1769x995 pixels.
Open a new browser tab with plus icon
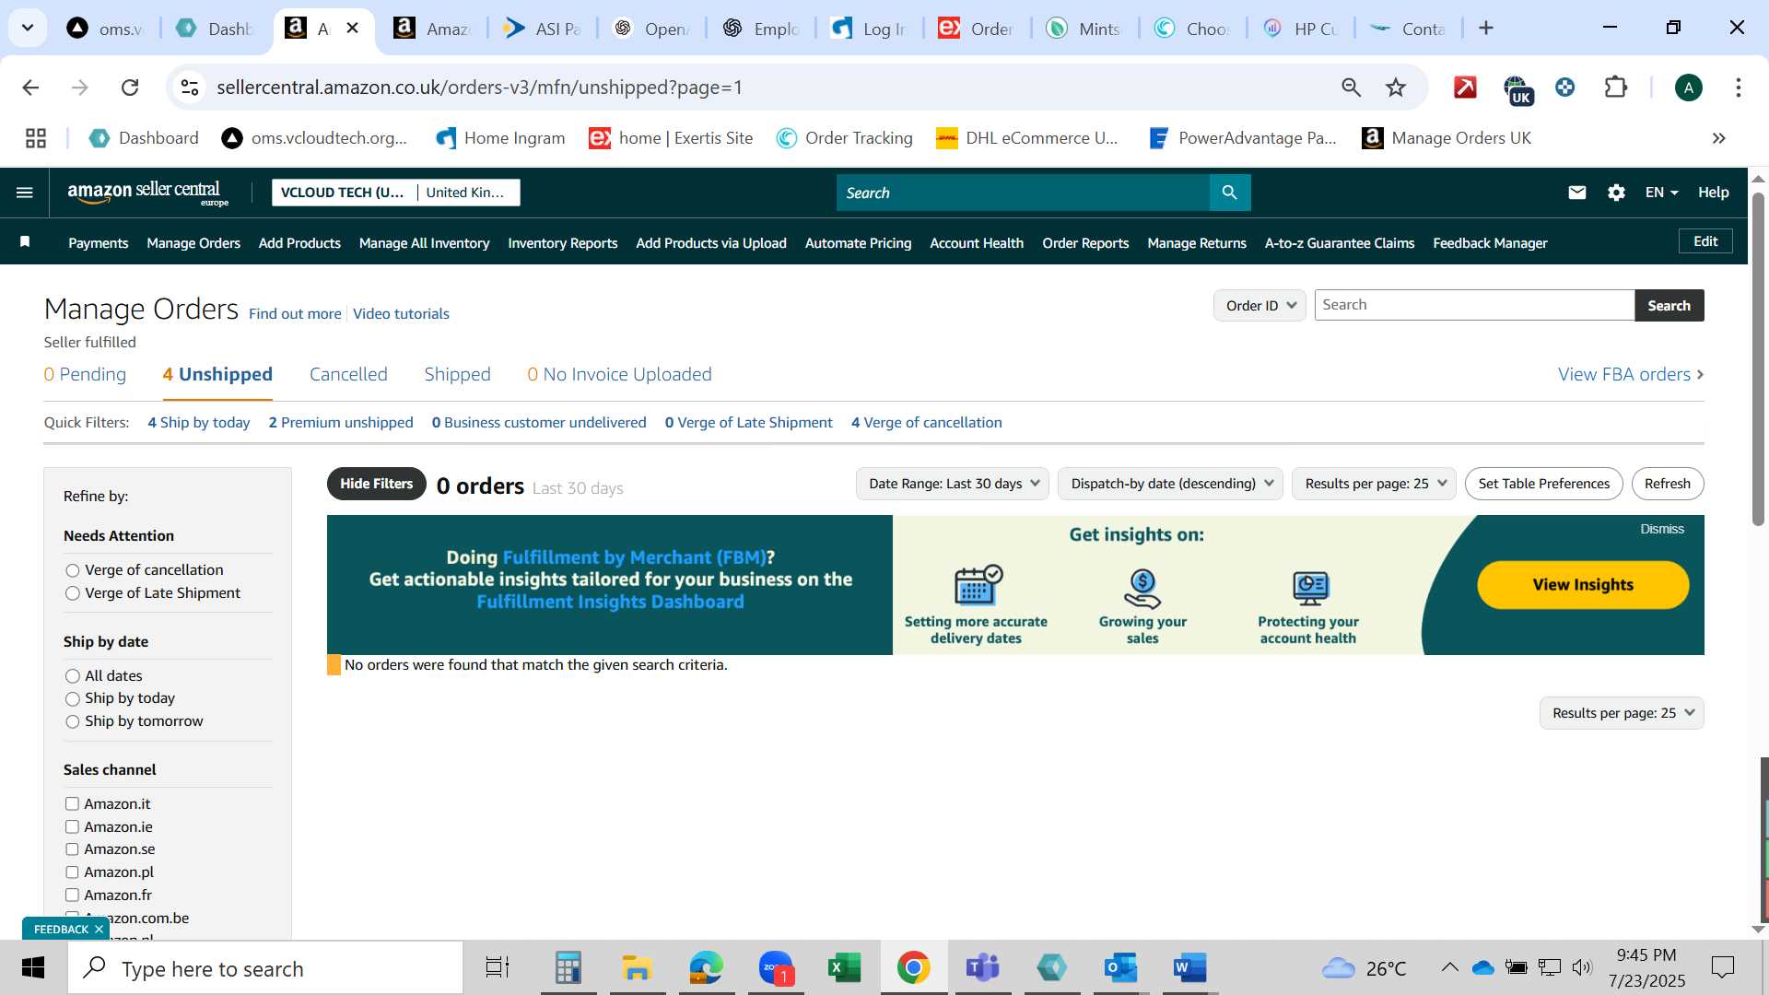(1485, 29)
